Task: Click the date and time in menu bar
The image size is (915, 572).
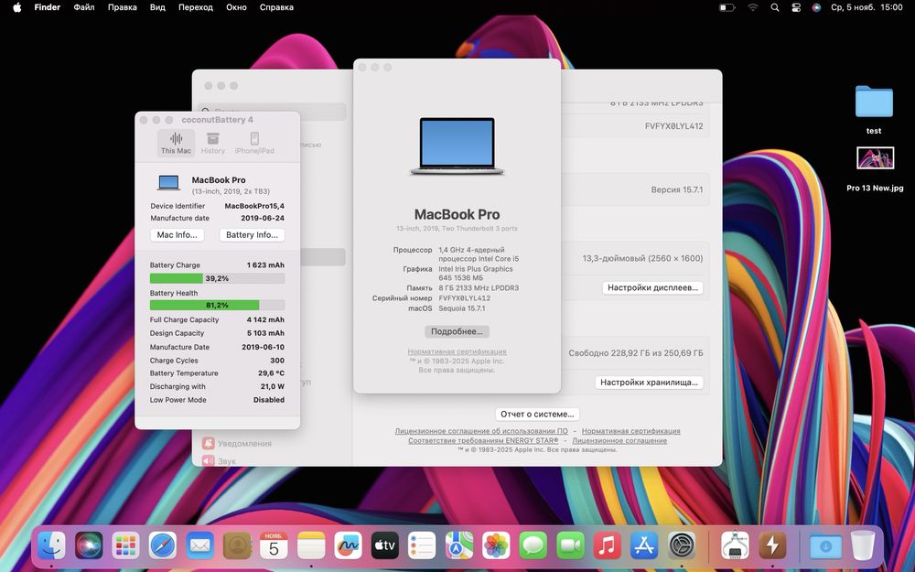Action: coord(867,7)
